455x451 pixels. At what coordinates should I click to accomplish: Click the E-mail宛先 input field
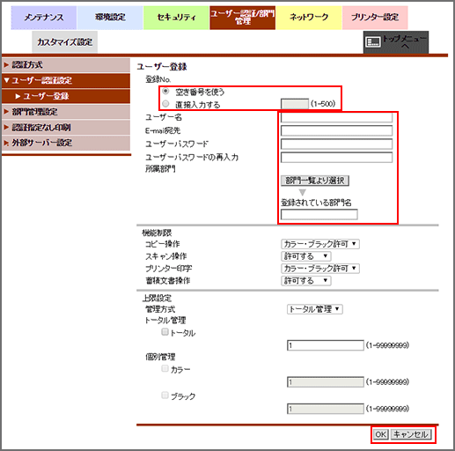point(336,130)
